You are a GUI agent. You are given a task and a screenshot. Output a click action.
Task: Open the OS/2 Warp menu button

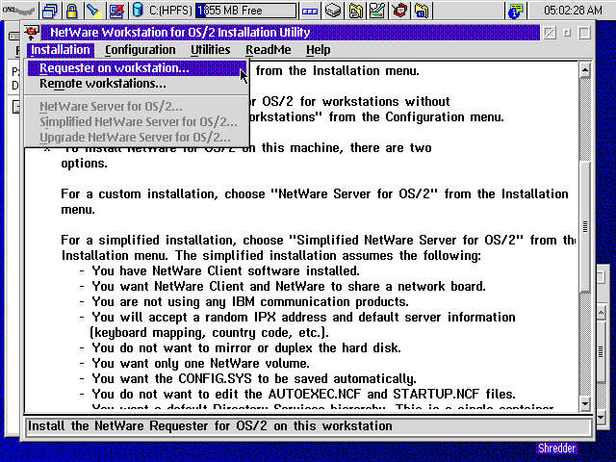pos(19,11)
